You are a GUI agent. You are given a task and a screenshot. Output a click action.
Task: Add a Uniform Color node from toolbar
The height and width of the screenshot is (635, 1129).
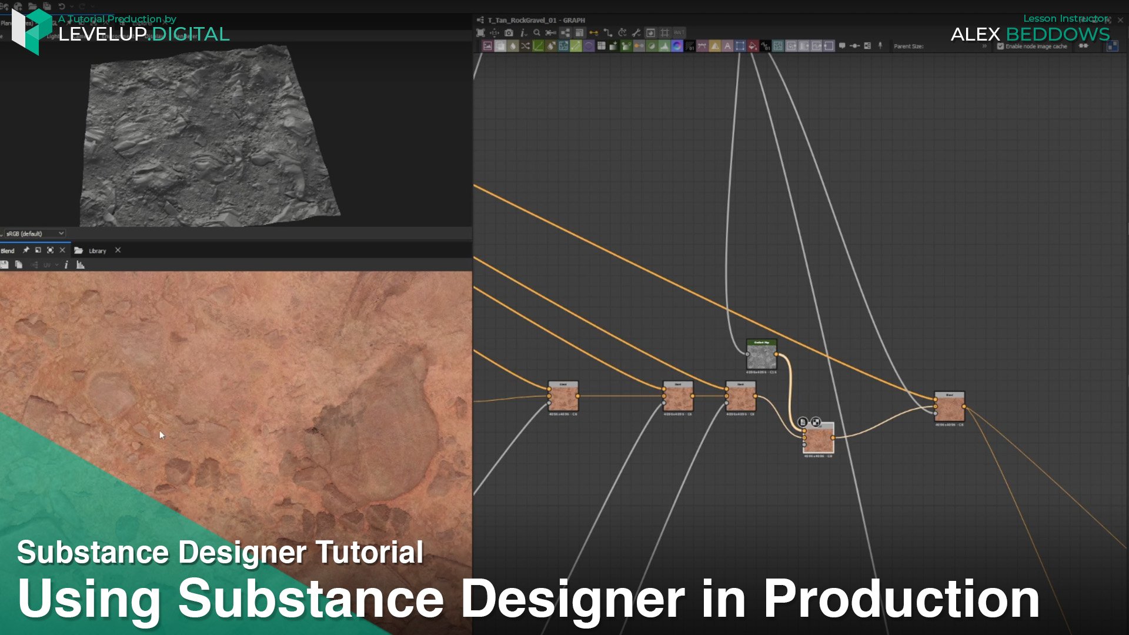(x=752, y=46)
